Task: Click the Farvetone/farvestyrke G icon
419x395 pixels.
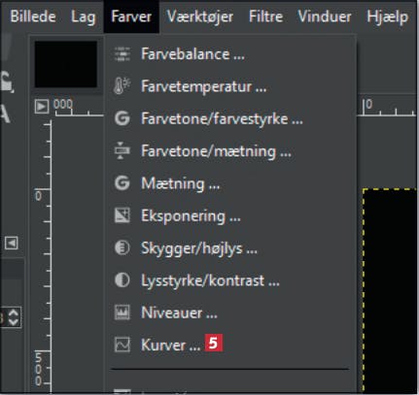Action: (x=122, y=118)
